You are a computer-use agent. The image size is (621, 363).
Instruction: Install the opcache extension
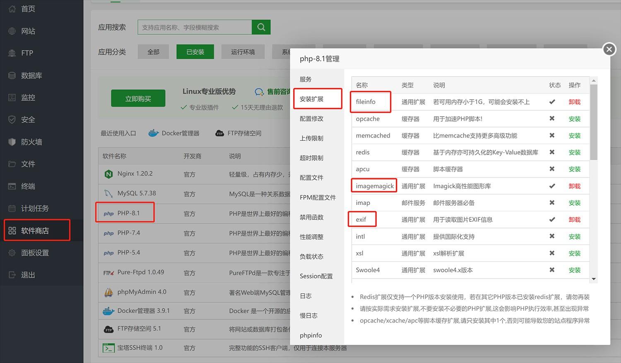coord(575,119)
